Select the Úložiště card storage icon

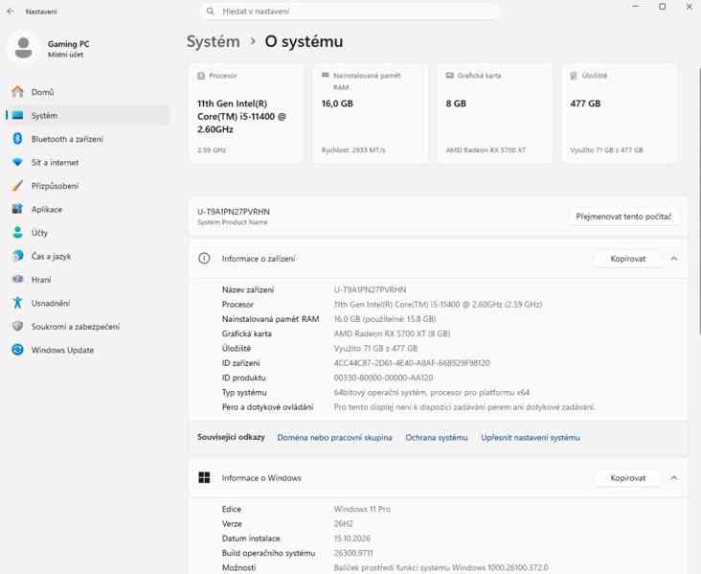point(574,76)
